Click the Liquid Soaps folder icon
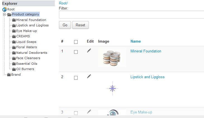The height and width of the screenshot is (118, 204). click(14, 42)
